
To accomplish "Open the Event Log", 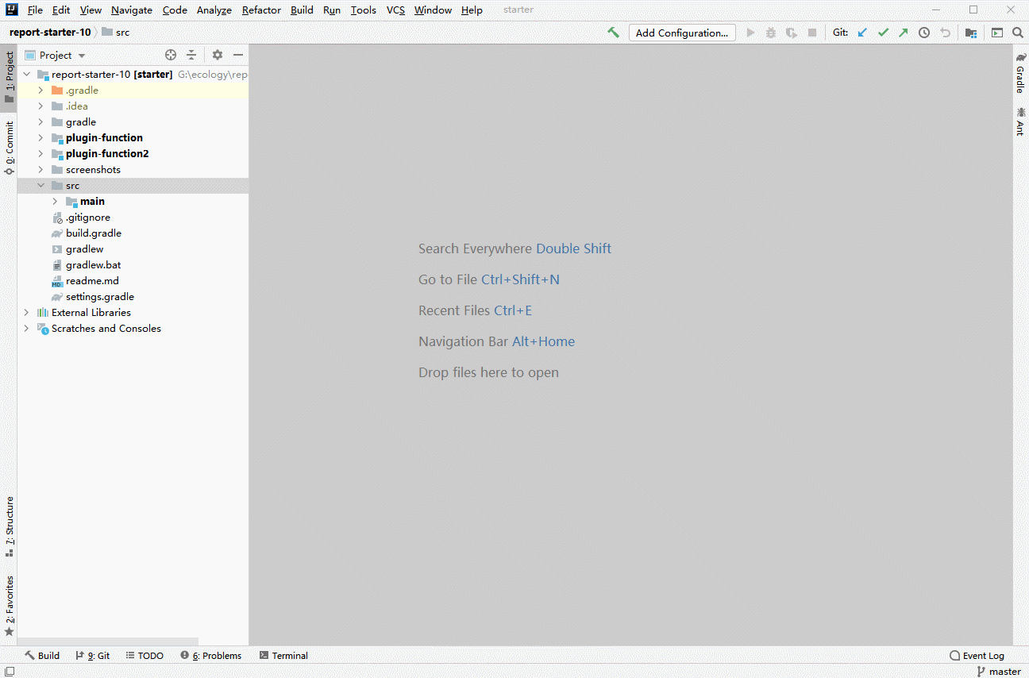I will coord(977,656).
